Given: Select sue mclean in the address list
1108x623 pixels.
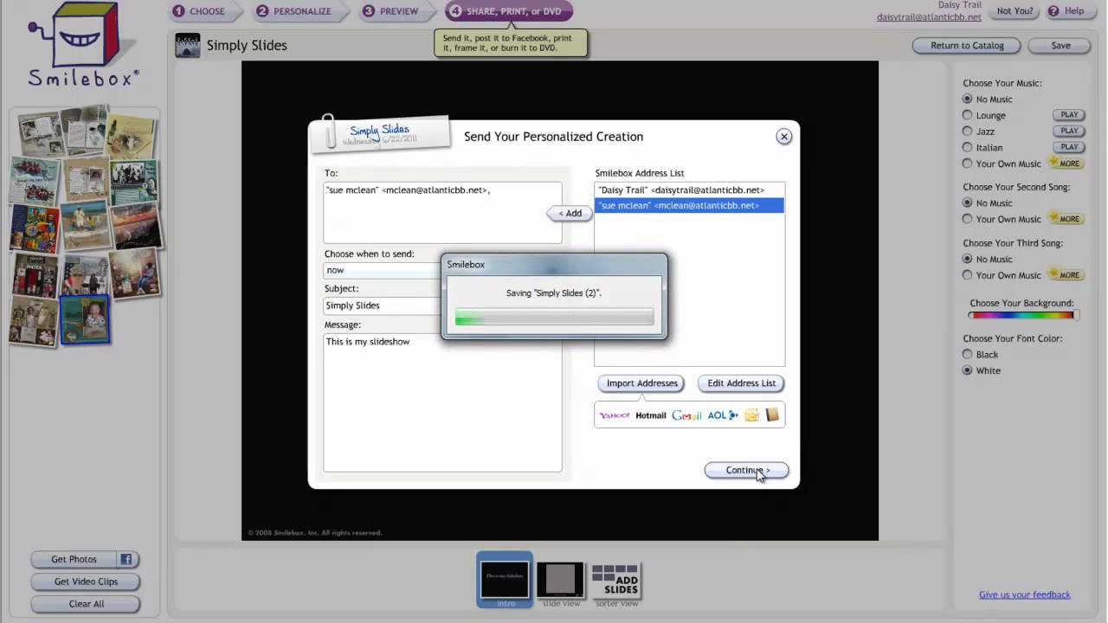Looking at the screenshot, I should 689,206.
